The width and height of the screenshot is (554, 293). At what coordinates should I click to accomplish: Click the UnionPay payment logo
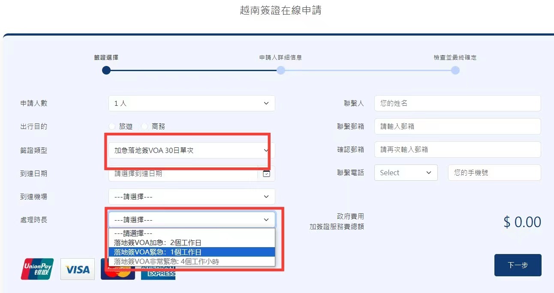pyautogui.click(x=37, y=269)
